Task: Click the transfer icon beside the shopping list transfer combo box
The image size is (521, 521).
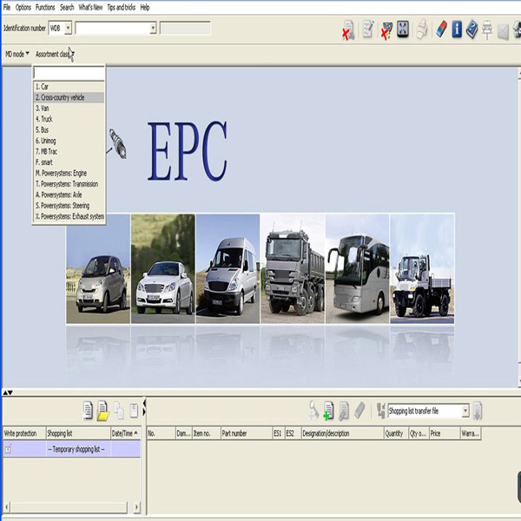Action: point(381,411)
